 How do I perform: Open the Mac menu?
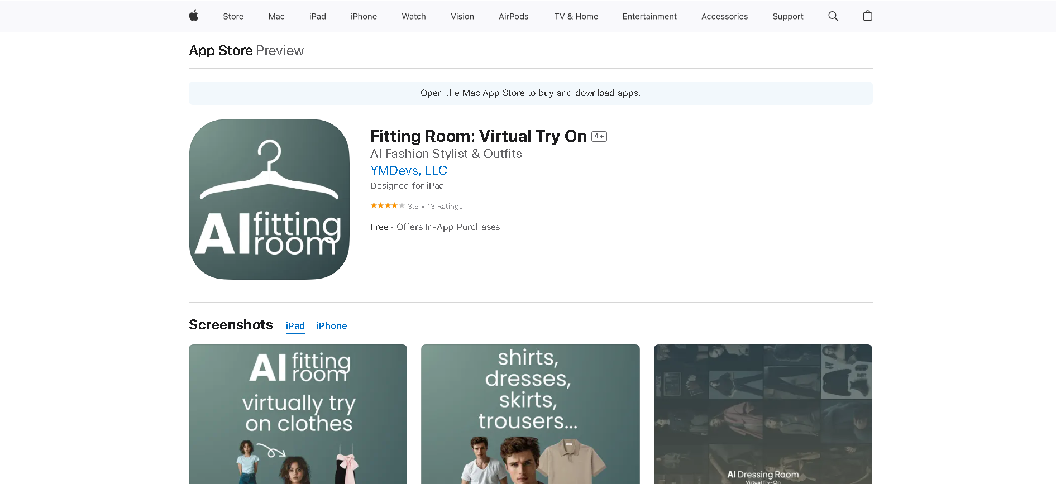click(276, 16)
